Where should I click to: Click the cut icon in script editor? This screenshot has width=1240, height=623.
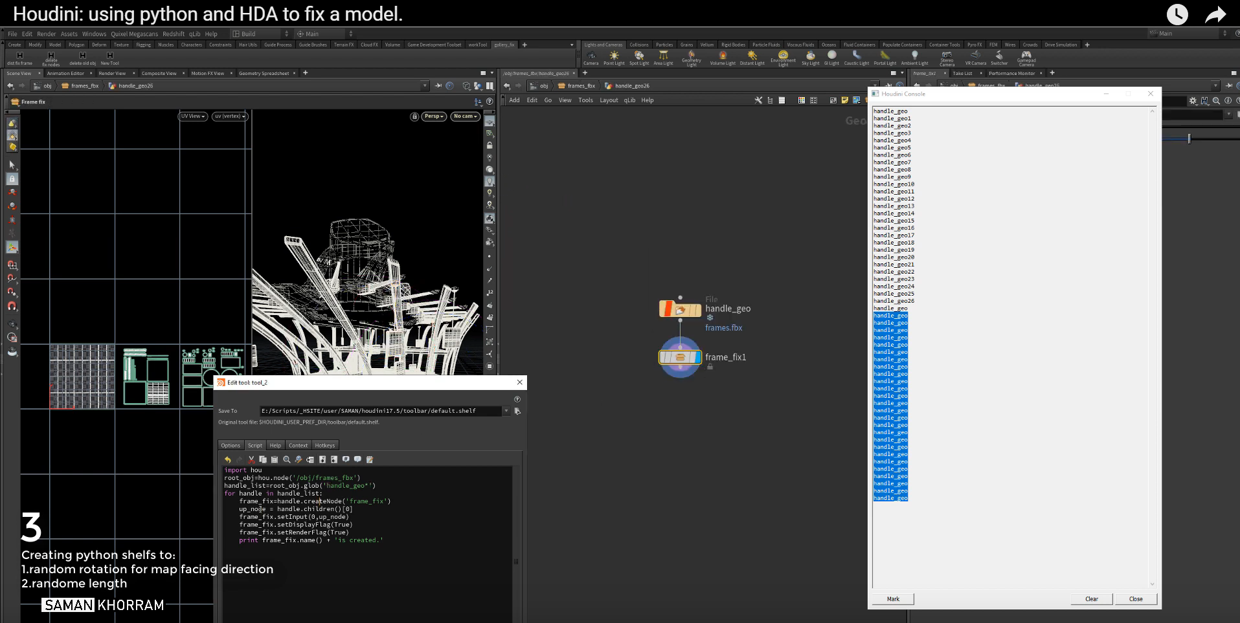(251, 459)
